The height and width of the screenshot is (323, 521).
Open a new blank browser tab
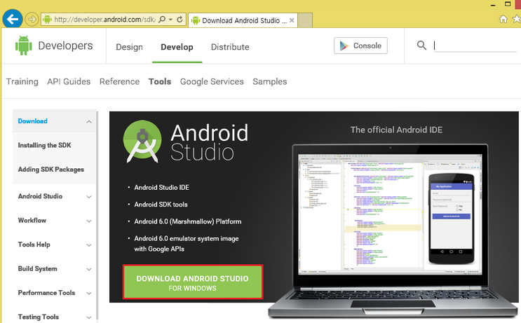click(305, 20)
